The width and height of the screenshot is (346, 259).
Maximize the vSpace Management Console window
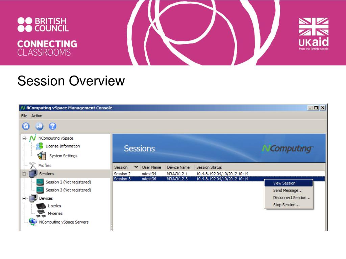coord(316,108)
